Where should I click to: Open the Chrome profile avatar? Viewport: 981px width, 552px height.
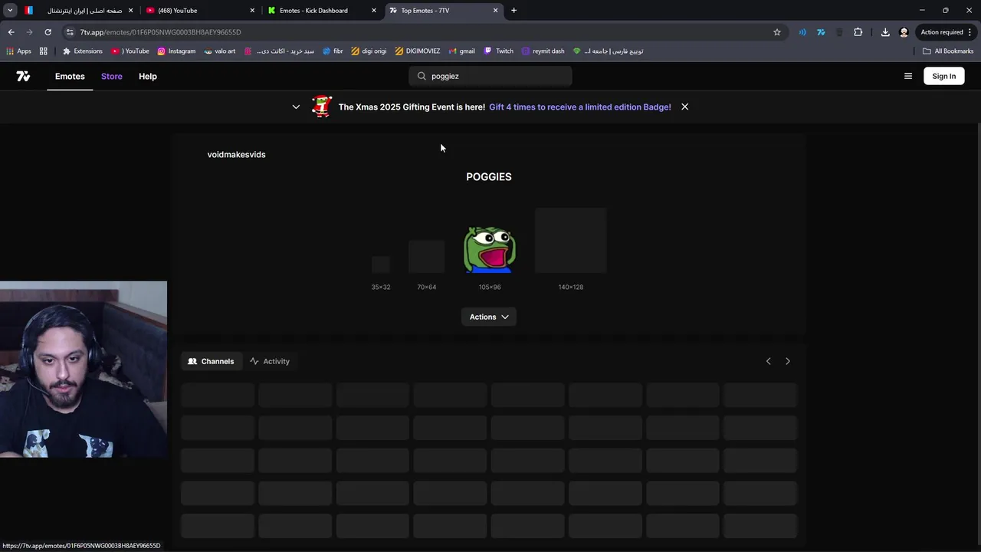tap(904, 32)
